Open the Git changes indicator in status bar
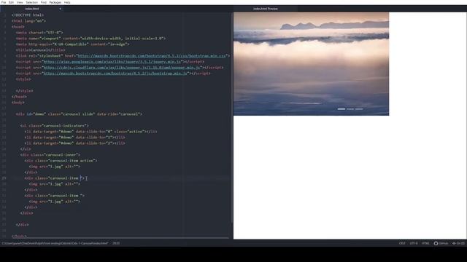Screen dimensions: 467x262 458,243
